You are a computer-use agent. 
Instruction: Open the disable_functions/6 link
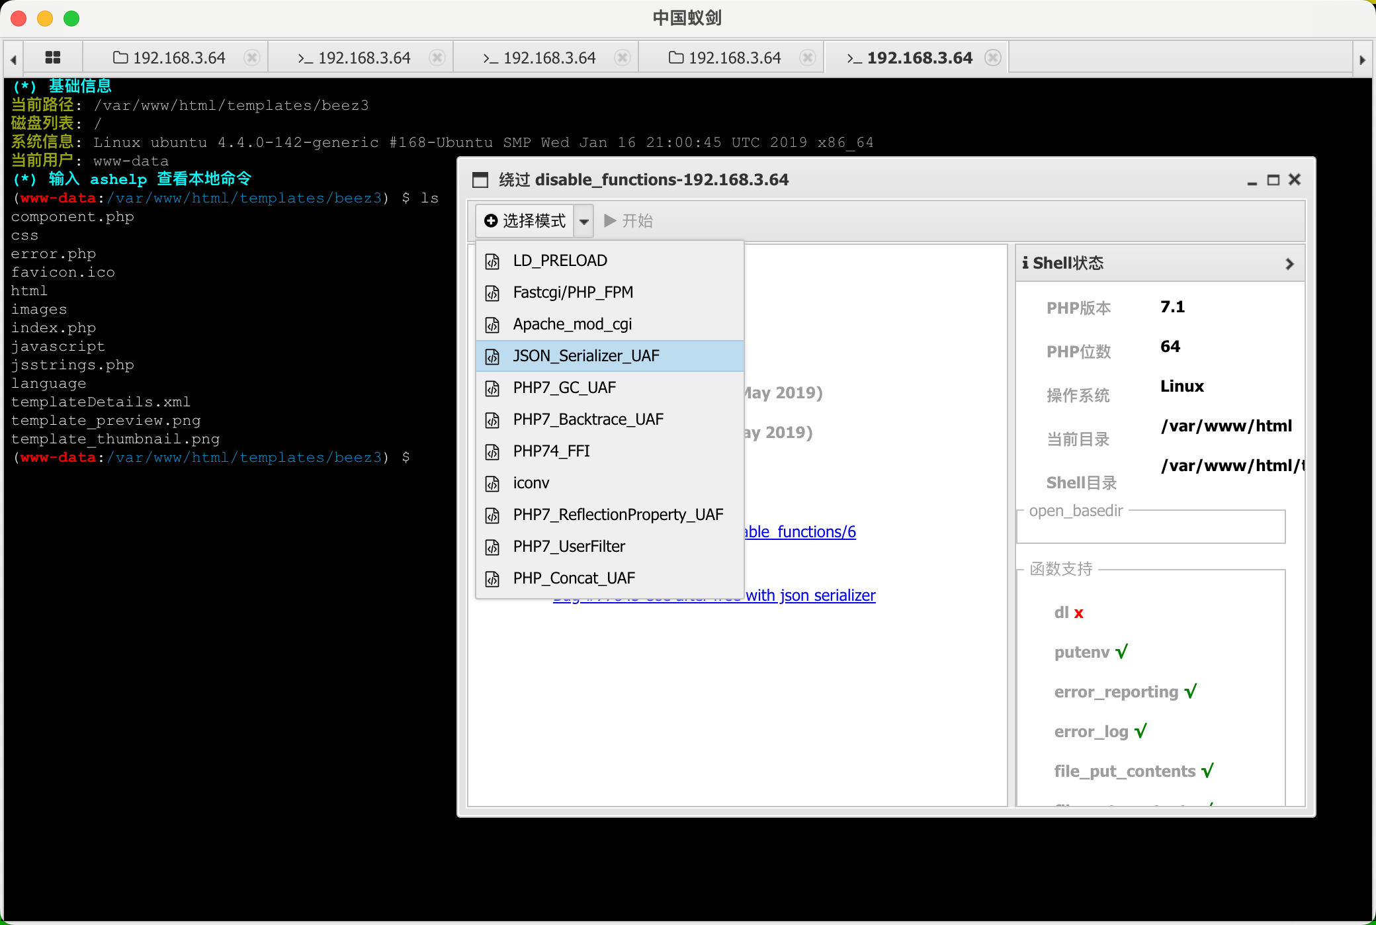tap(800, 532)
